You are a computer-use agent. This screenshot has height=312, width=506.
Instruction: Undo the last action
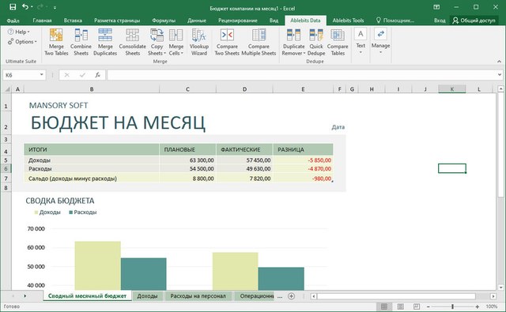(x=25, y=7)
